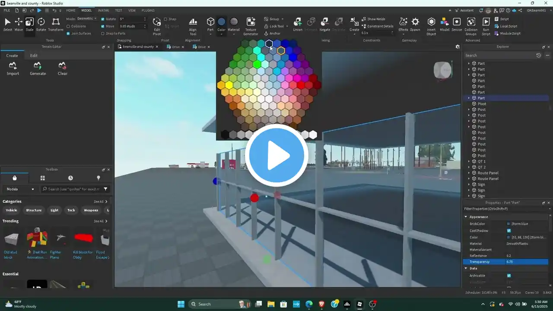This screenshot has height=311, width=553.
Task: Apply Union to the selected parts
Action: pyautogui.click(x=298, y=25)
